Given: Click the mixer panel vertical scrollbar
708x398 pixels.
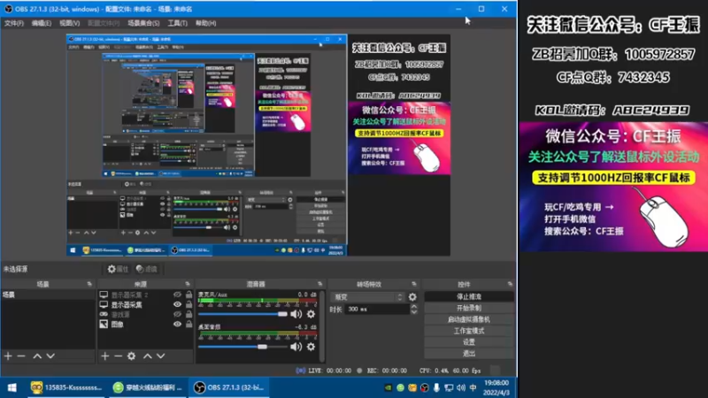Looking at the screenshot, I should 322,325.
